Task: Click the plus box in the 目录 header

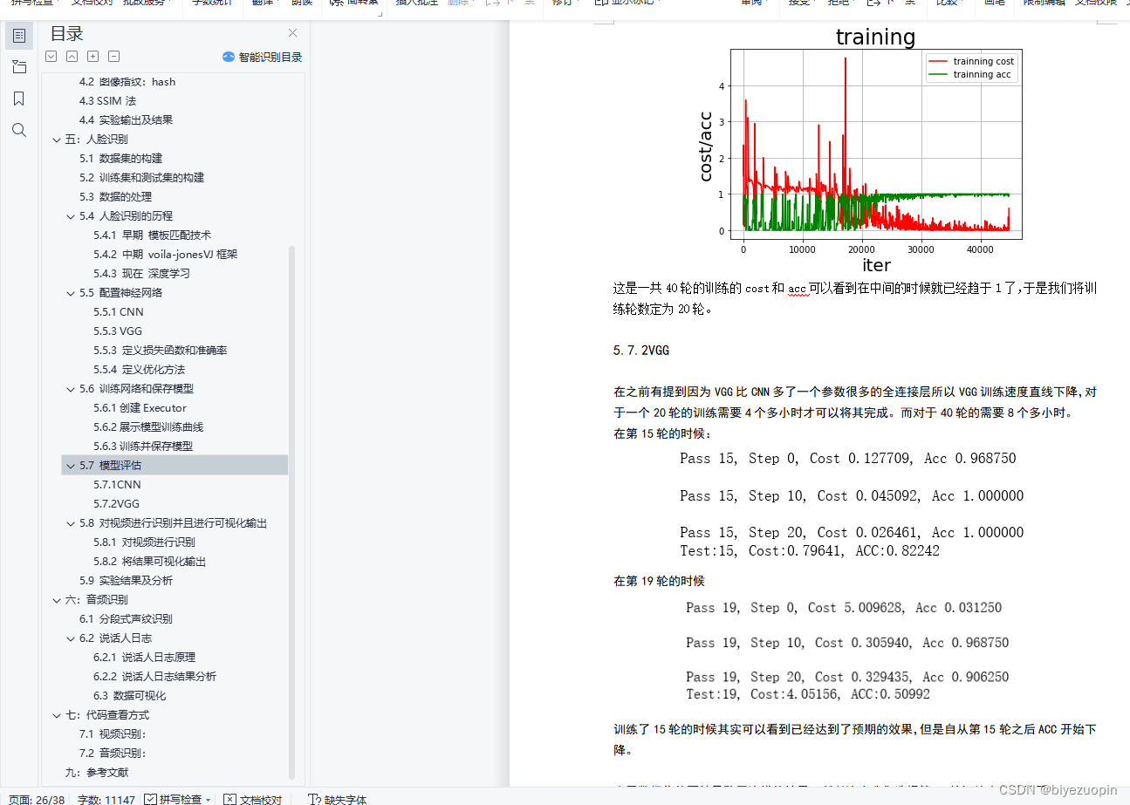Action: (92, 57)
